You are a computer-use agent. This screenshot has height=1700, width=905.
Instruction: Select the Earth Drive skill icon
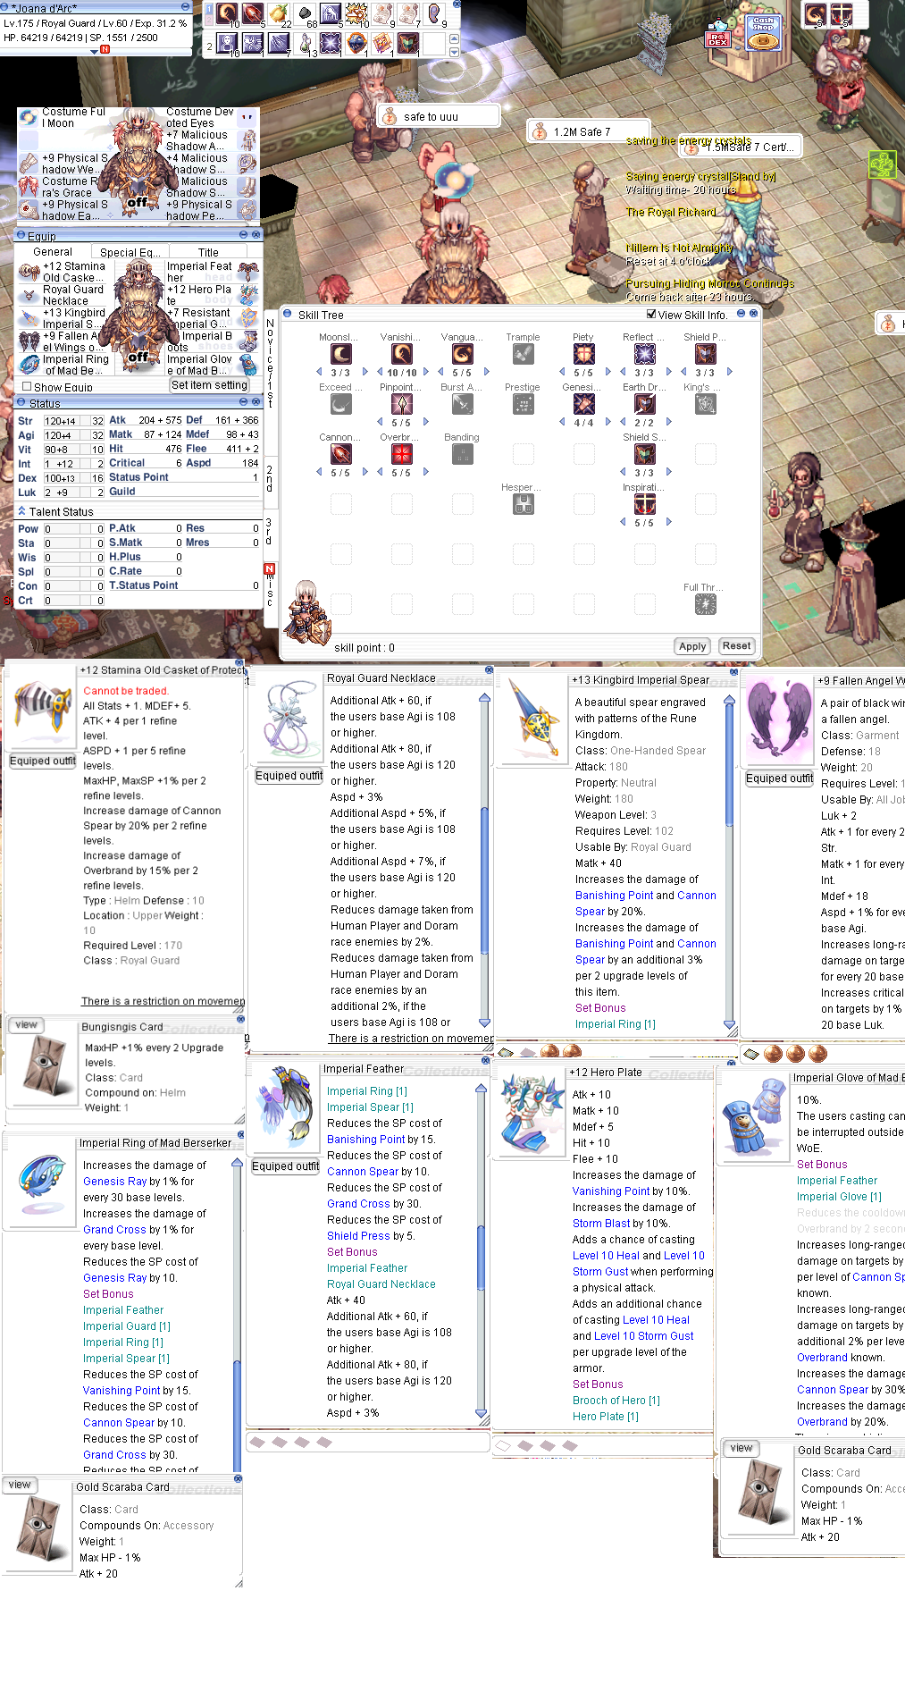pyautogui.click(x=644, y=404)
